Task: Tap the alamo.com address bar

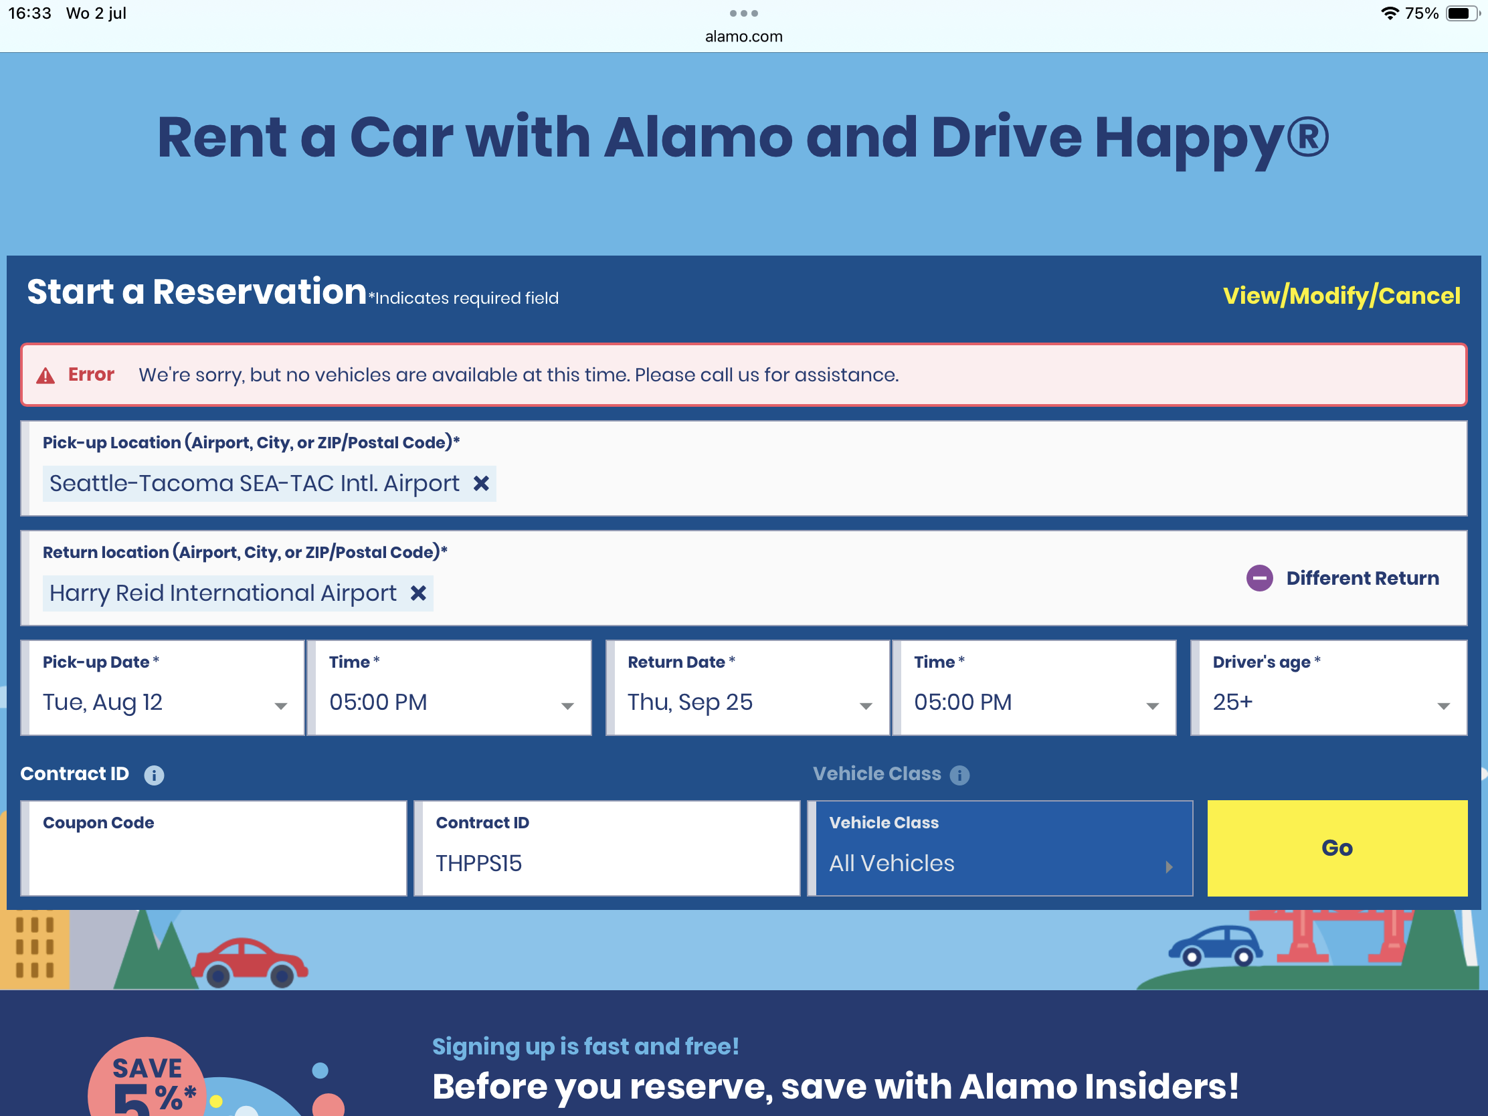Action: point(743,37)
